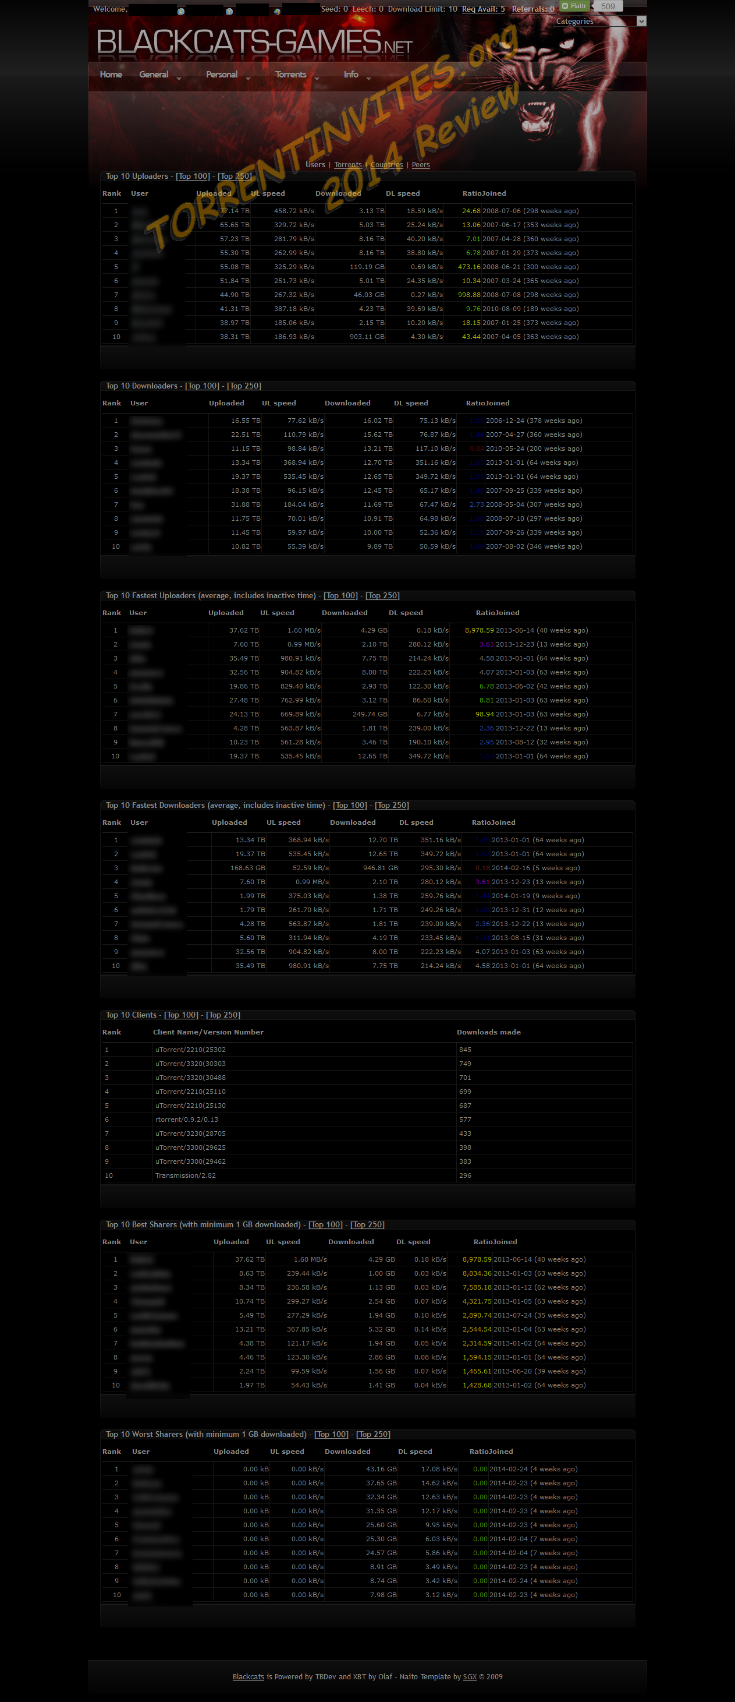Click the 7,585.18 ratio in Best Sharers

click(477, 1287)
